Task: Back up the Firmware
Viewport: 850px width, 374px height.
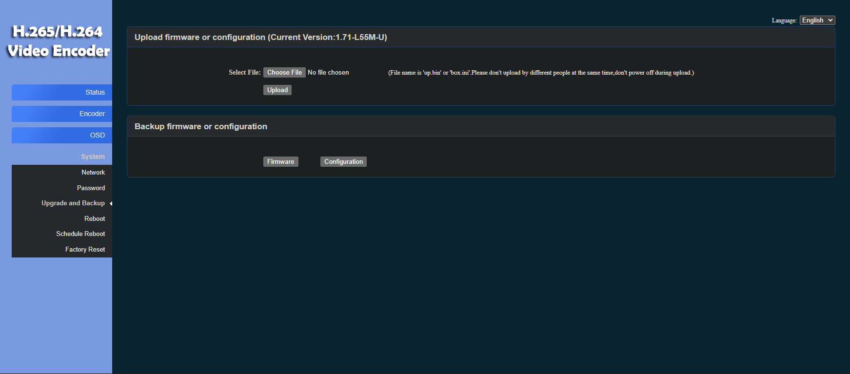Action: 280,161
